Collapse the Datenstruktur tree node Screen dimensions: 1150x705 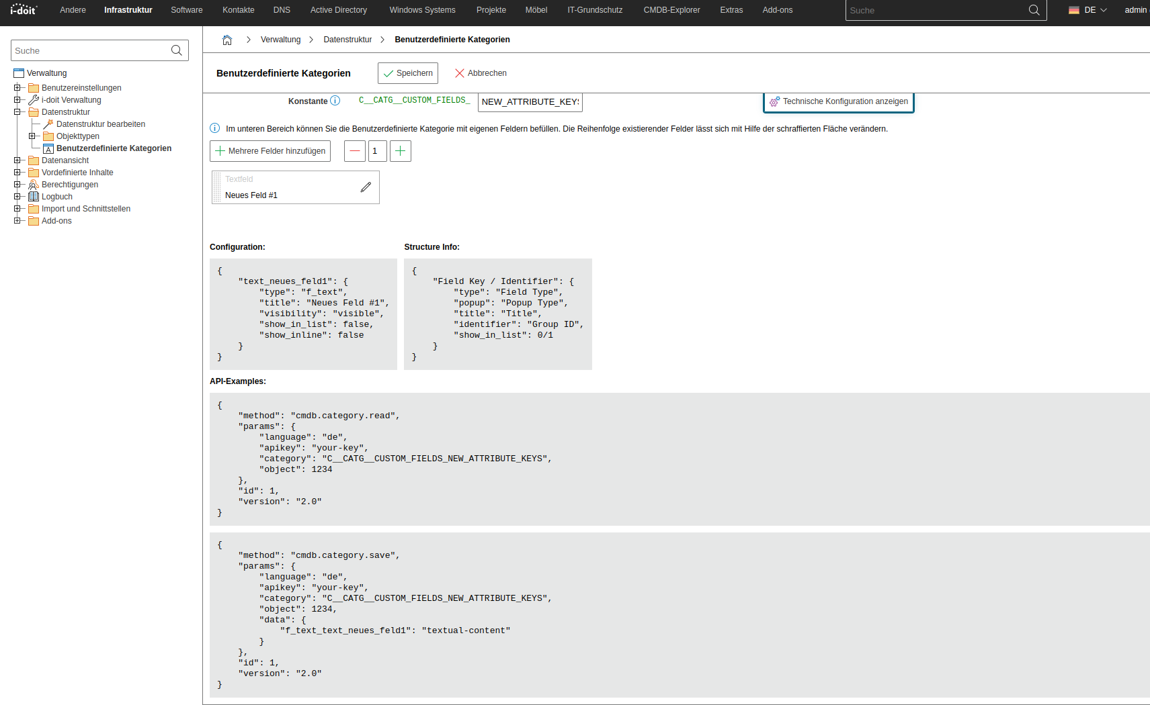click(x=17, y=112)
